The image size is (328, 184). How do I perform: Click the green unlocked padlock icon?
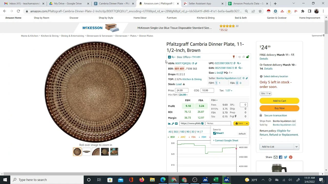tap(248, 57)
